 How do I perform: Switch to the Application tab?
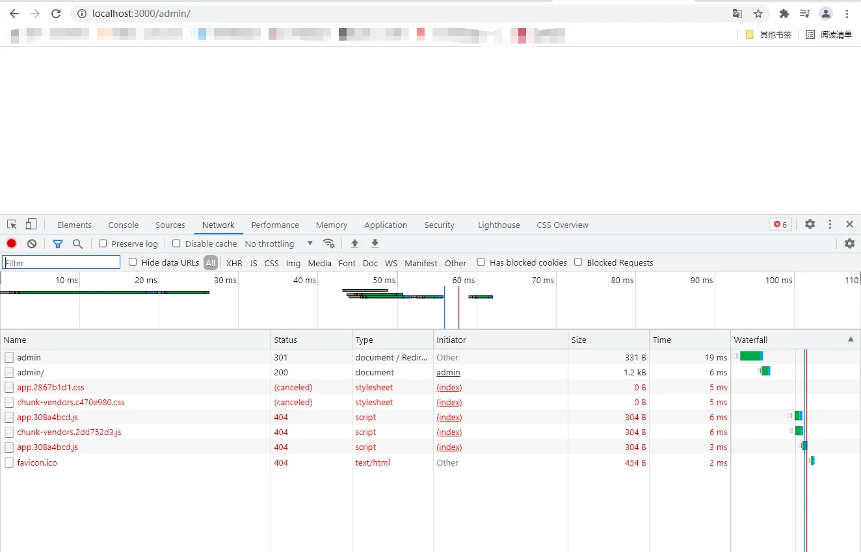pyautogui.click(x=386, y=225)
